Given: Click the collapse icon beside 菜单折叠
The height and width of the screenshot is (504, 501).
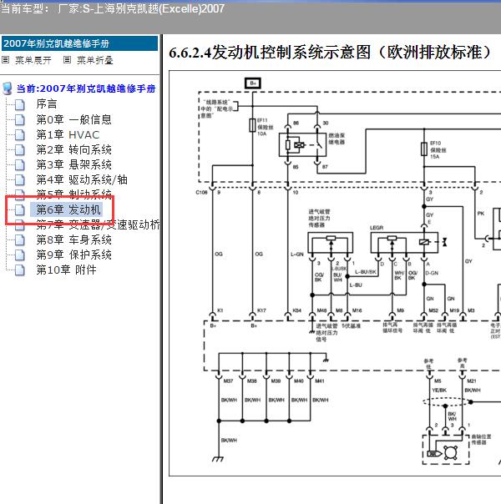Looking at the screenshot, I should pos(67,60).
